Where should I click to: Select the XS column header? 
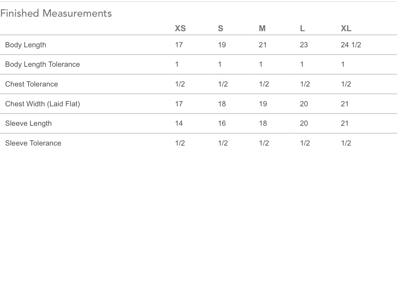coord(180,28)
